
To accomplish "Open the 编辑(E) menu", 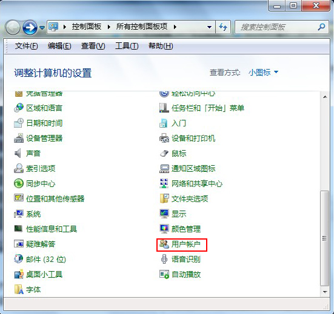I will 59,46.
